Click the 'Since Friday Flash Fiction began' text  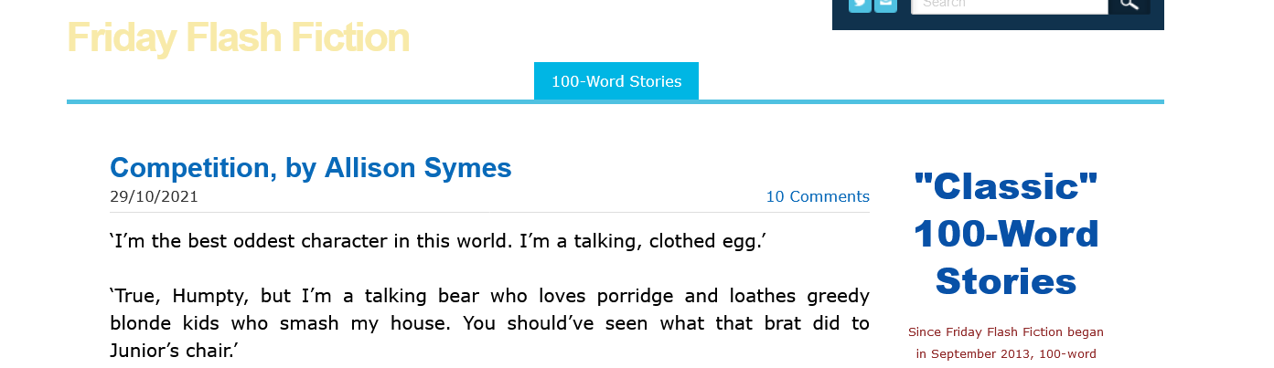1005,332
